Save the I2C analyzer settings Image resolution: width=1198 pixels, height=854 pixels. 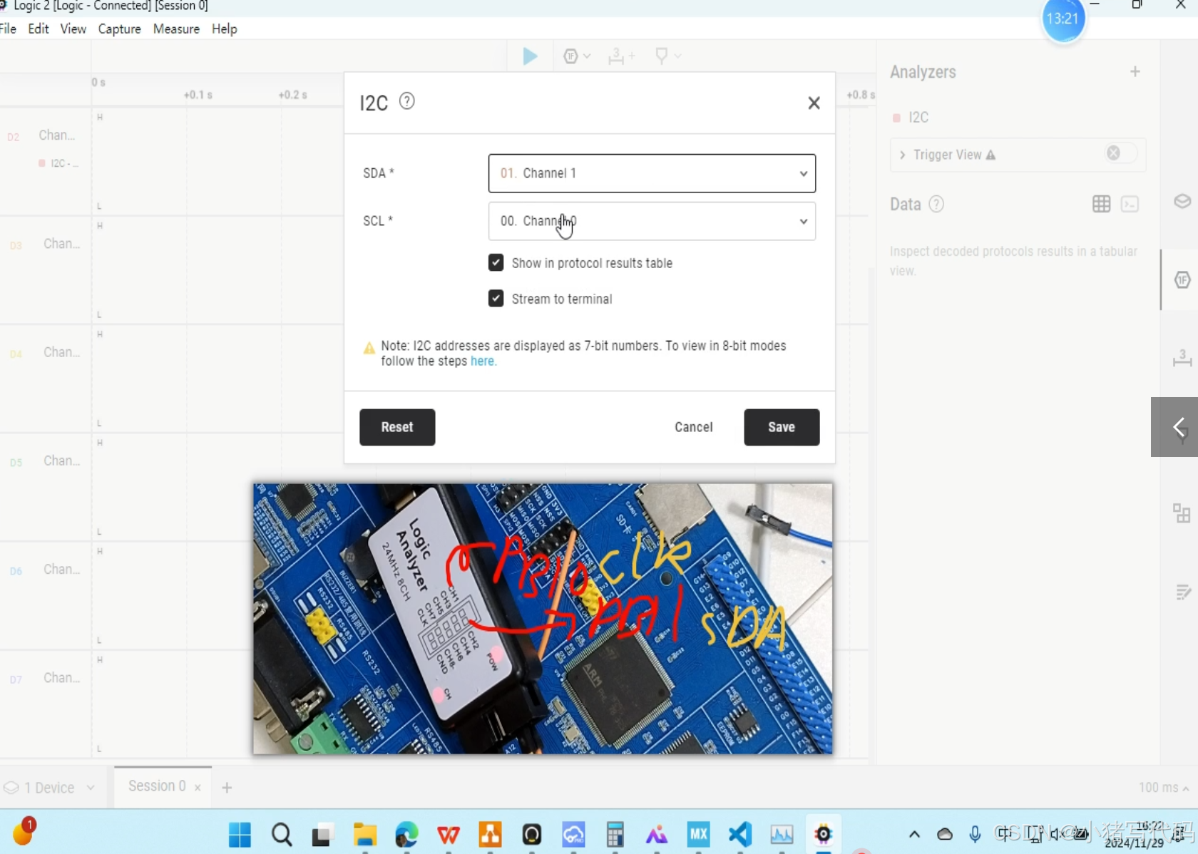pyautogui.click(x=781, y=427)
